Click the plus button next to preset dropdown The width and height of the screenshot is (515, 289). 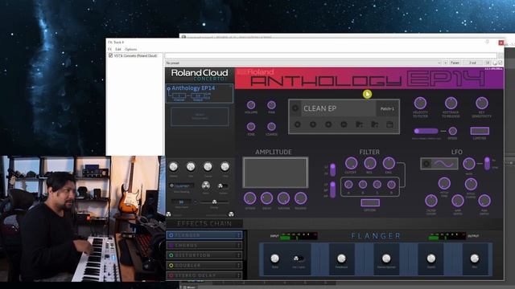[445, 63]
